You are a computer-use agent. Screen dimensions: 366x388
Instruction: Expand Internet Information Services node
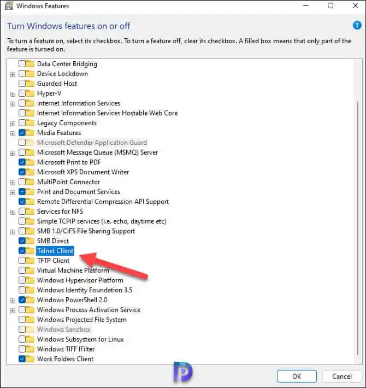(x=13, y=104)
